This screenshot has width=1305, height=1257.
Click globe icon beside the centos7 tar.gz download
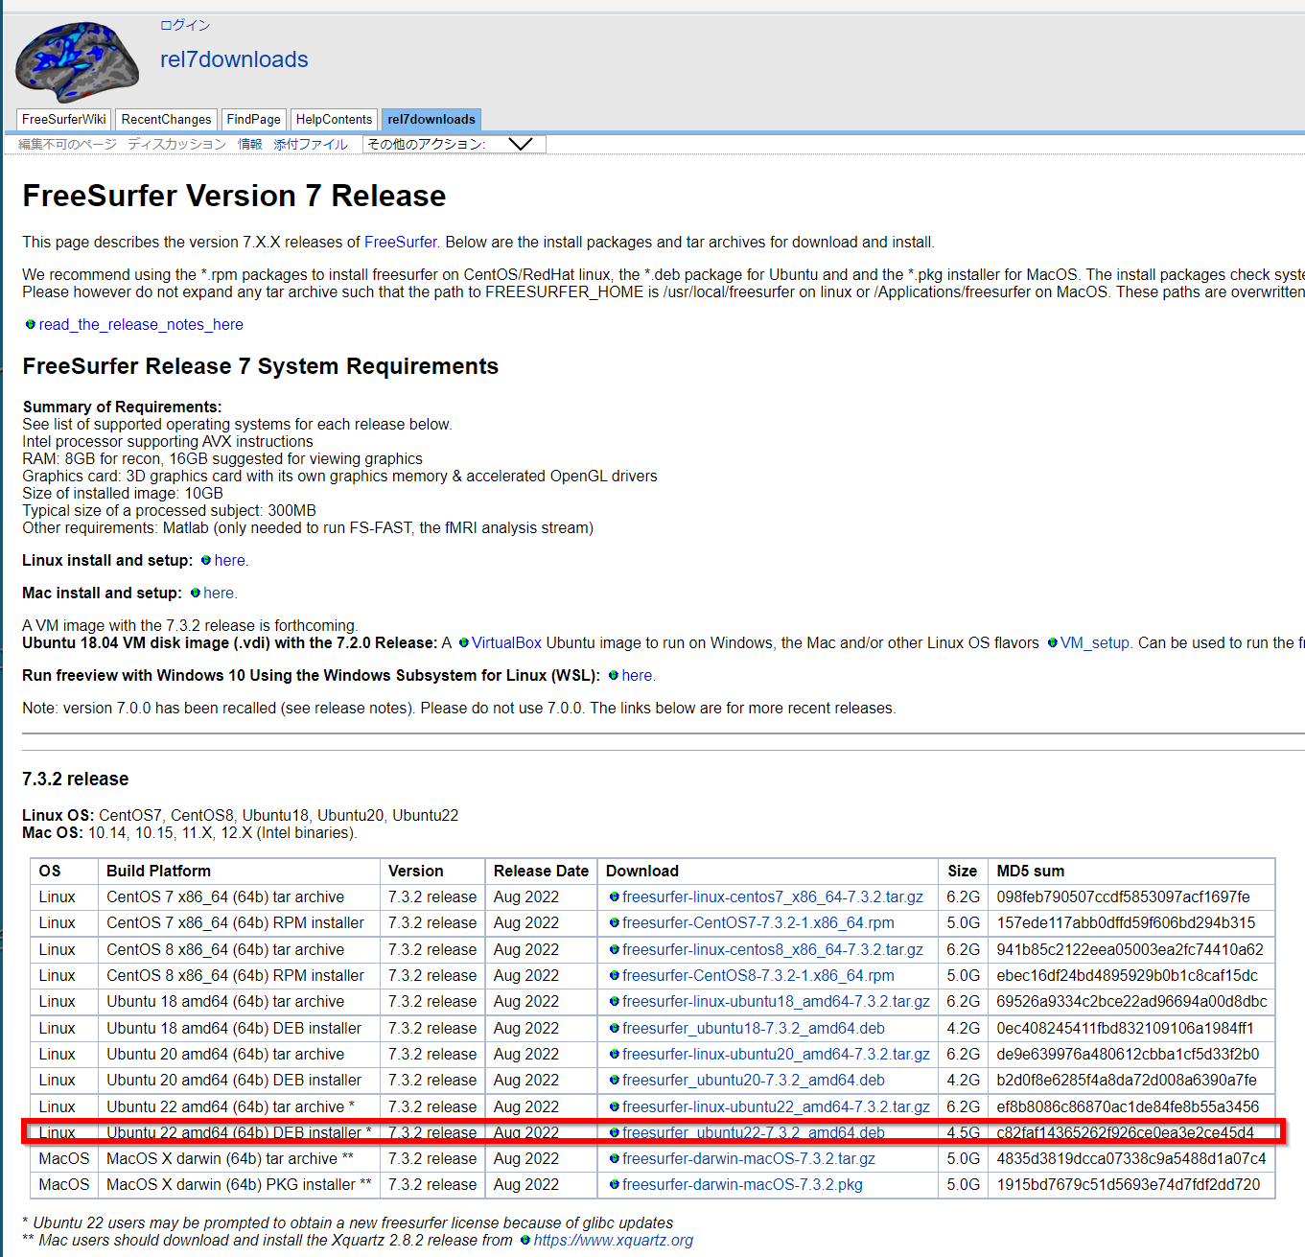point(615,896)
